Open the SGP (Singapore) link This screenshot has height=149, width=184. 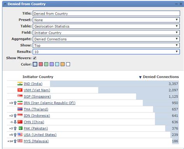(37, 96)
